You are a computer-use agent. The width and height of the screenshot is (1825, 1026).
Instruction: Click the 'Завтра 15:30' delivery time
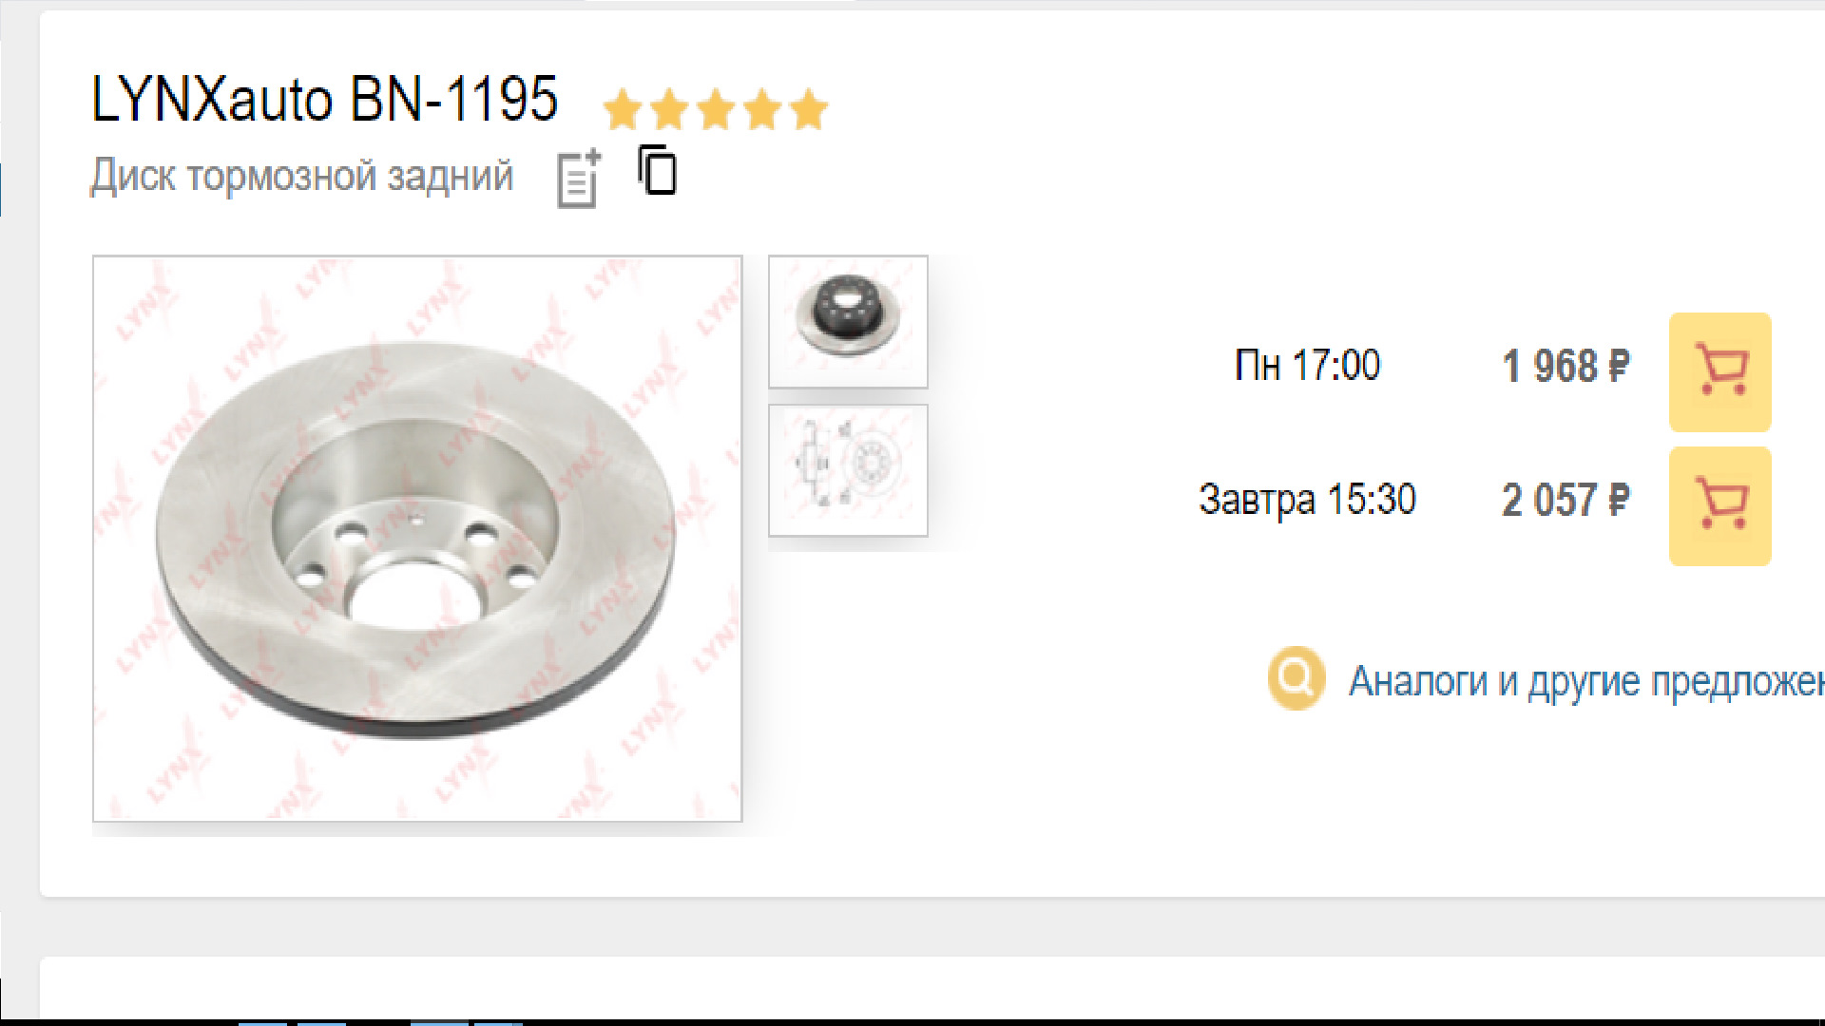tap(1307, 501)
